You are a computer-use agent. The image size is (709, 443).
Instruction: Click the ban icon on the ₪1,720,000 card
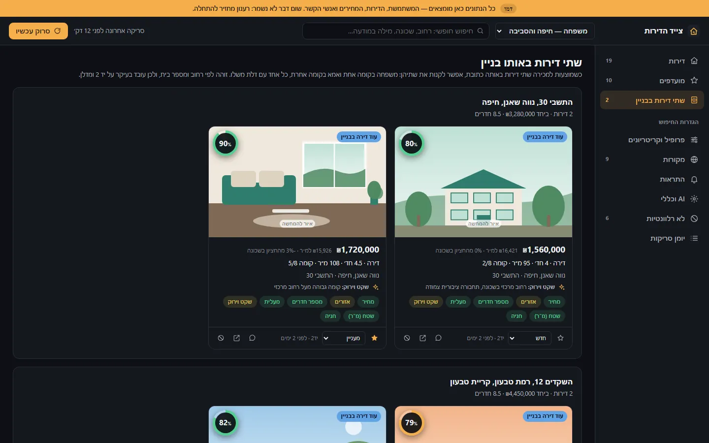(221, 338)
